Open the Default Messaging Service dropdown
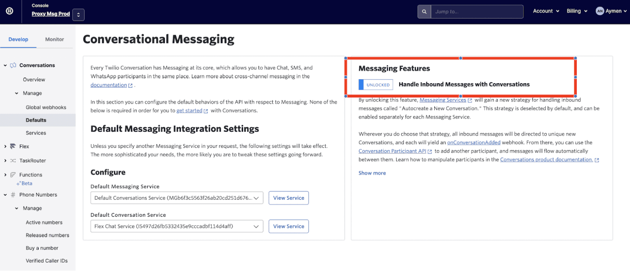This screenshot has width=630, height=272. (177, 198)
